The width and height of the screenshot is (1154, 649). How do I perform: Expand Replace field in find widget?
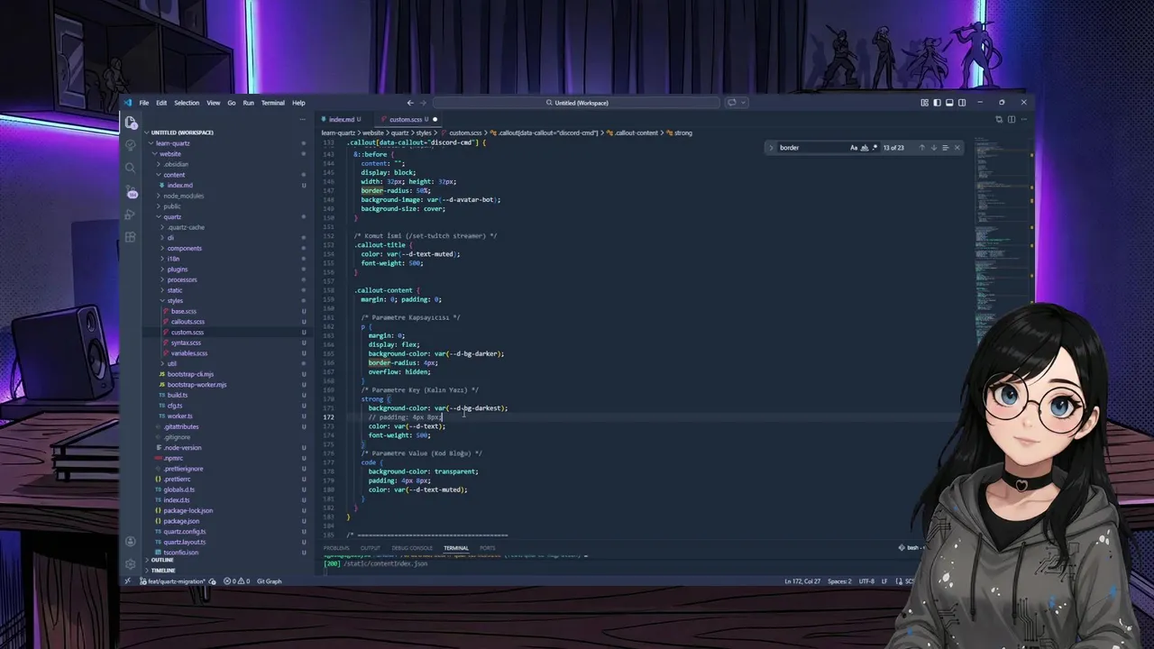tap(772, 148)
